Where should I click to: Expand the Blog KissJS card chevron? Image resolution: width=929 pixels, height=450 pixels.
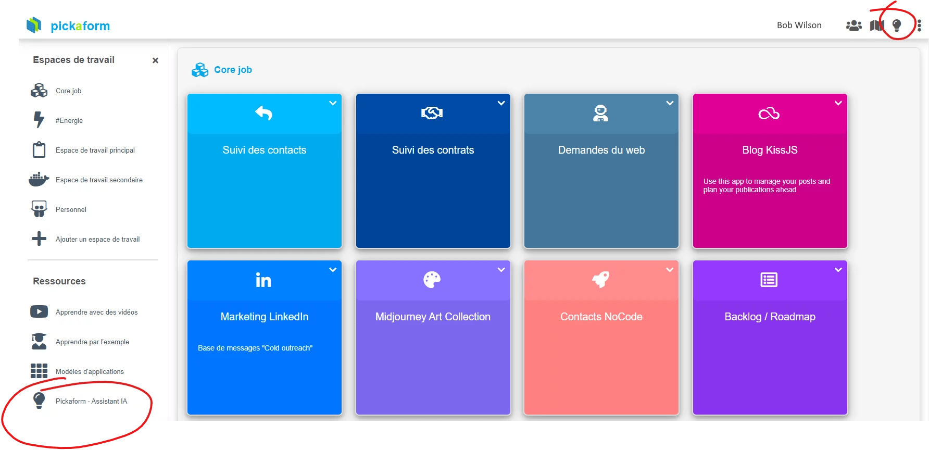coord(838,103)
